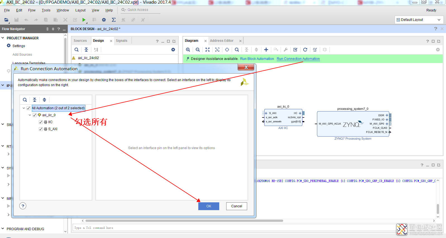The image size is (446, 238).
Task: Click the Validate Design checkmark icon
Action: click(295, 50)
